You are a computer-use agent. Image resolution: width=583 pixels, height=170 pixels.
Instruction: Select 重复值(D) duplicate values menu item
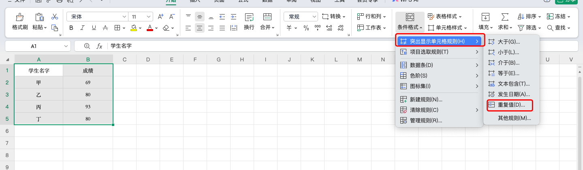pyautogui.click(x=510, y=105)
